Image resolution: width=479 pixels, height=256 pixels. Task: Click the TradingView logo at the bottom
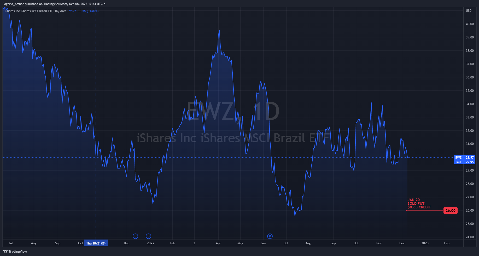tap(15, 251)
